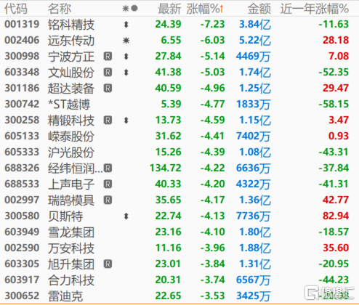Click the R badge next to 瑞鹄模具
Image resolution: width=359 pixels, height=305 pixels.
[x=108, y=200]
